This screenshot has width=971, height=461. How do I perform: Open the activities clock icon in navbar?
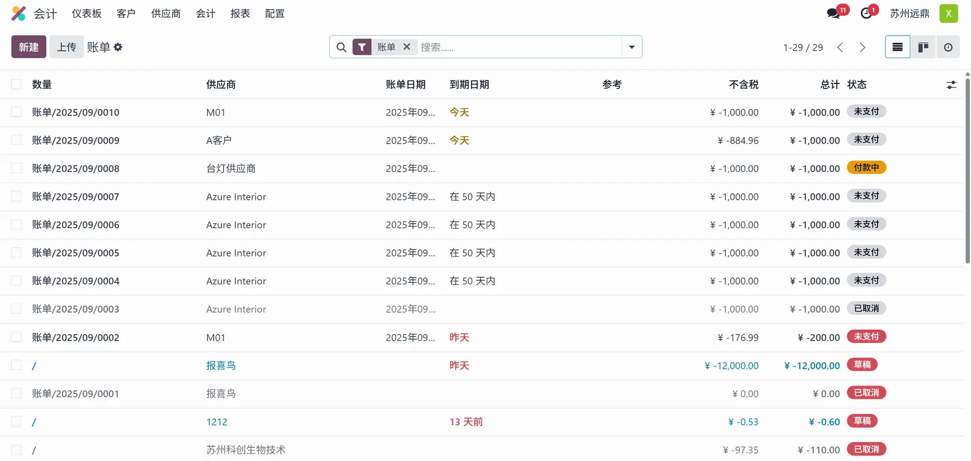click(867, 14)
